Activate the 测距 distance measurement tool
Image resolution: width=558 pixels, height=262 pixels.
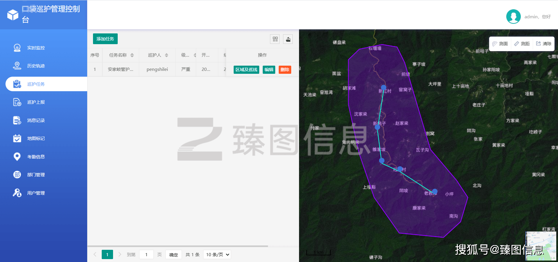point(522,44)
